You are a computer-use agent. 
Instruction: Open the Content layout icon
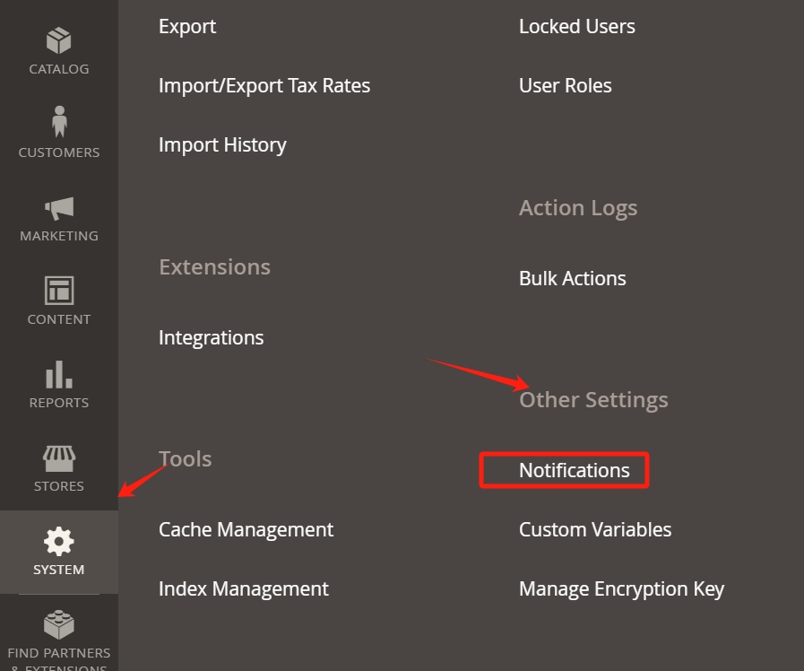click(x=59, y=291)
